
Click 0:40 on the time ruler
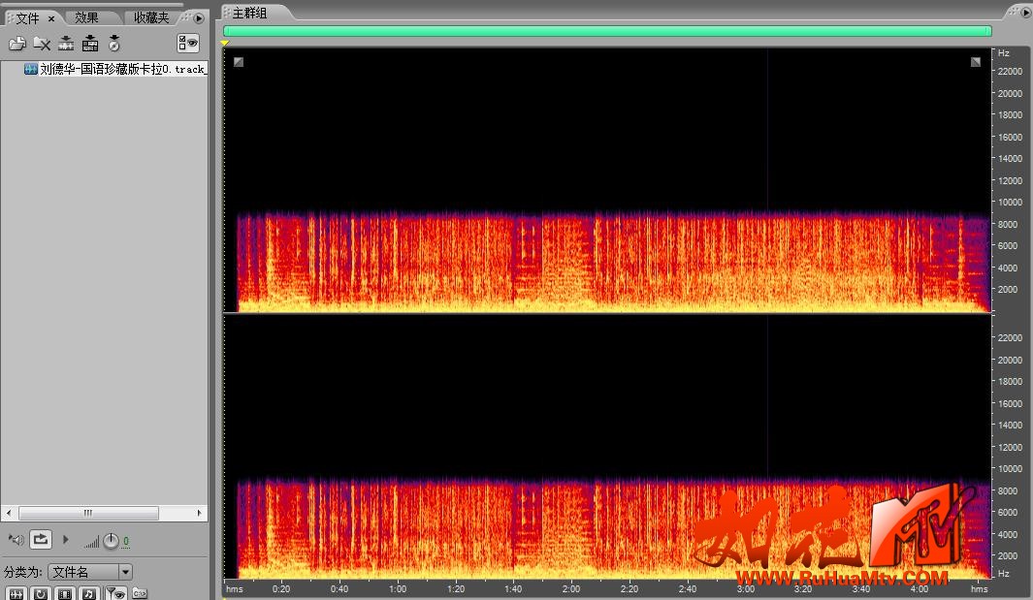coord(339,588)
